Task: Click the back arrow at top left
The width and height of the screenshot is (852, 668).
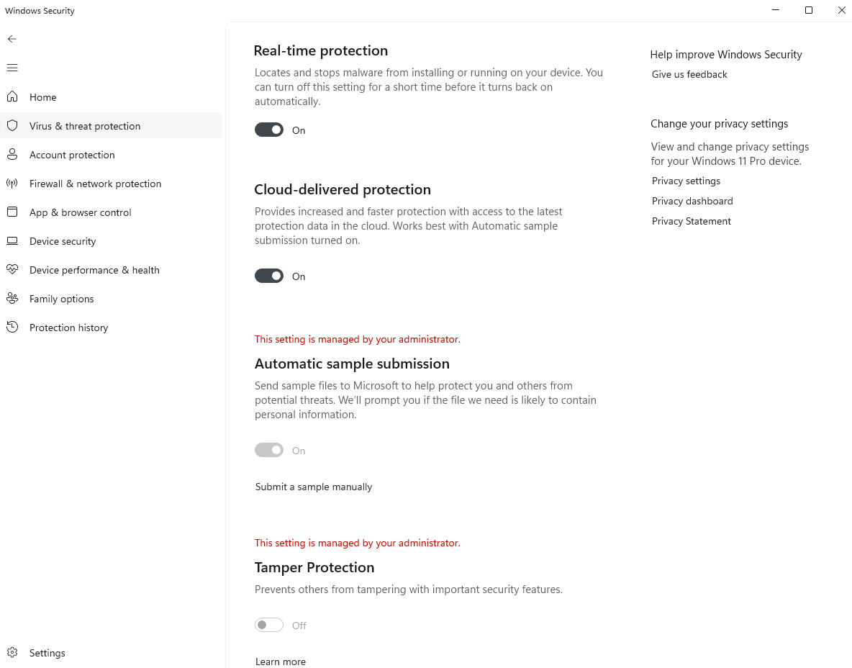Action: click(x=12, y=39)
